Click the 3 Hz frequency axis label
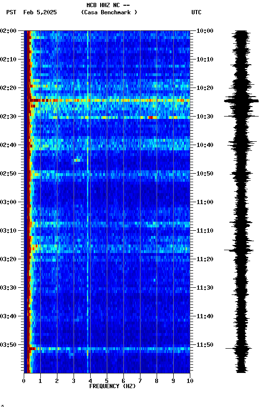The height and width of the screenshot is (411, 262). (74, 381)
